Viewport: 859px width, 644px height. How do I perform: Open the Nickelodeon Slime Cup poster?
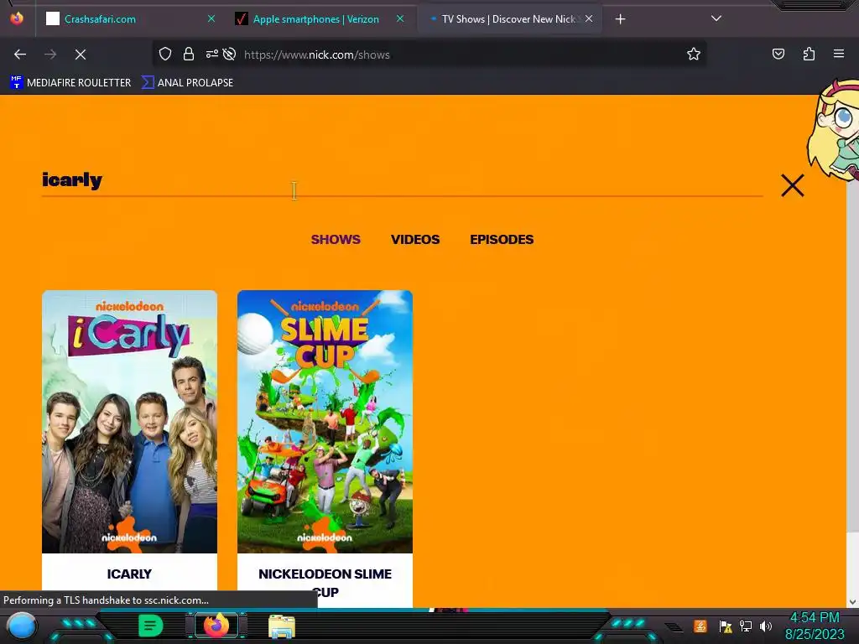(325, 422)
